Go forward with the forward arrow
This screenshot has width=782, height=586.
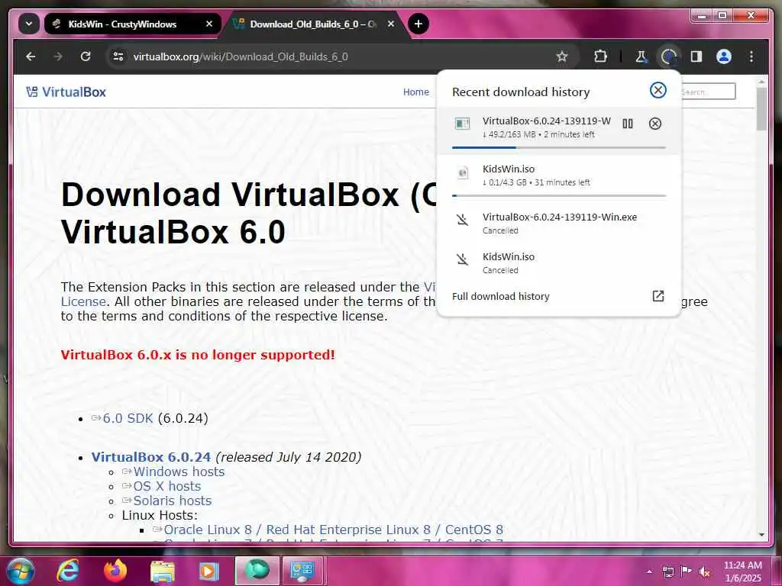[58, 56]
